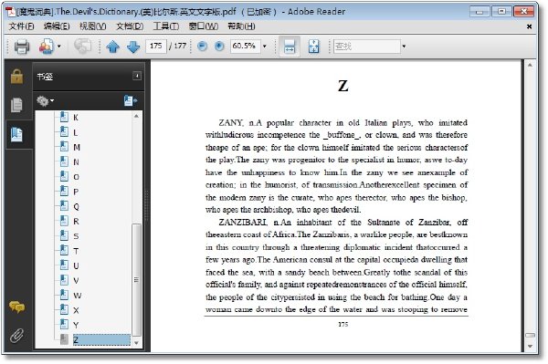Jump to bookmark S
The height and width of the screenshot is (364, 548).
(76, 236)
